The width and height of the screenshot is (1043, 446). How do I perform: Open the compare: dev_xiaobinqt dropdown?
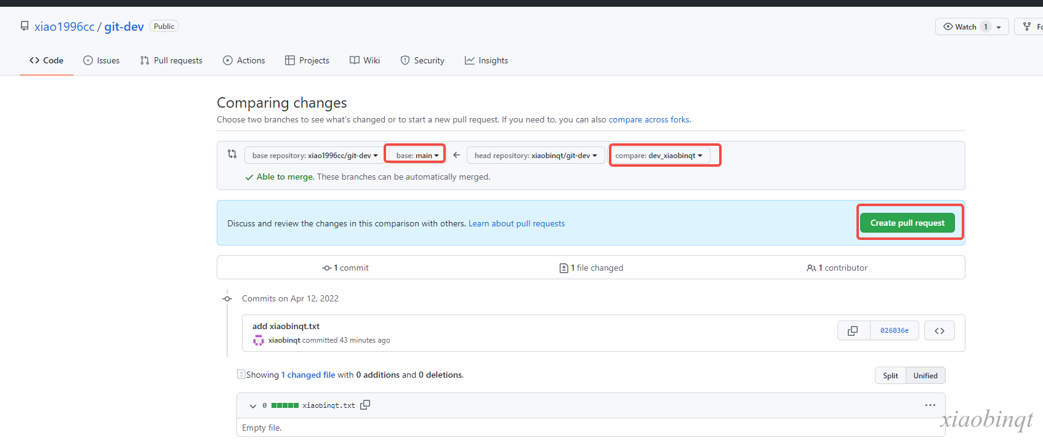[659, 156]
